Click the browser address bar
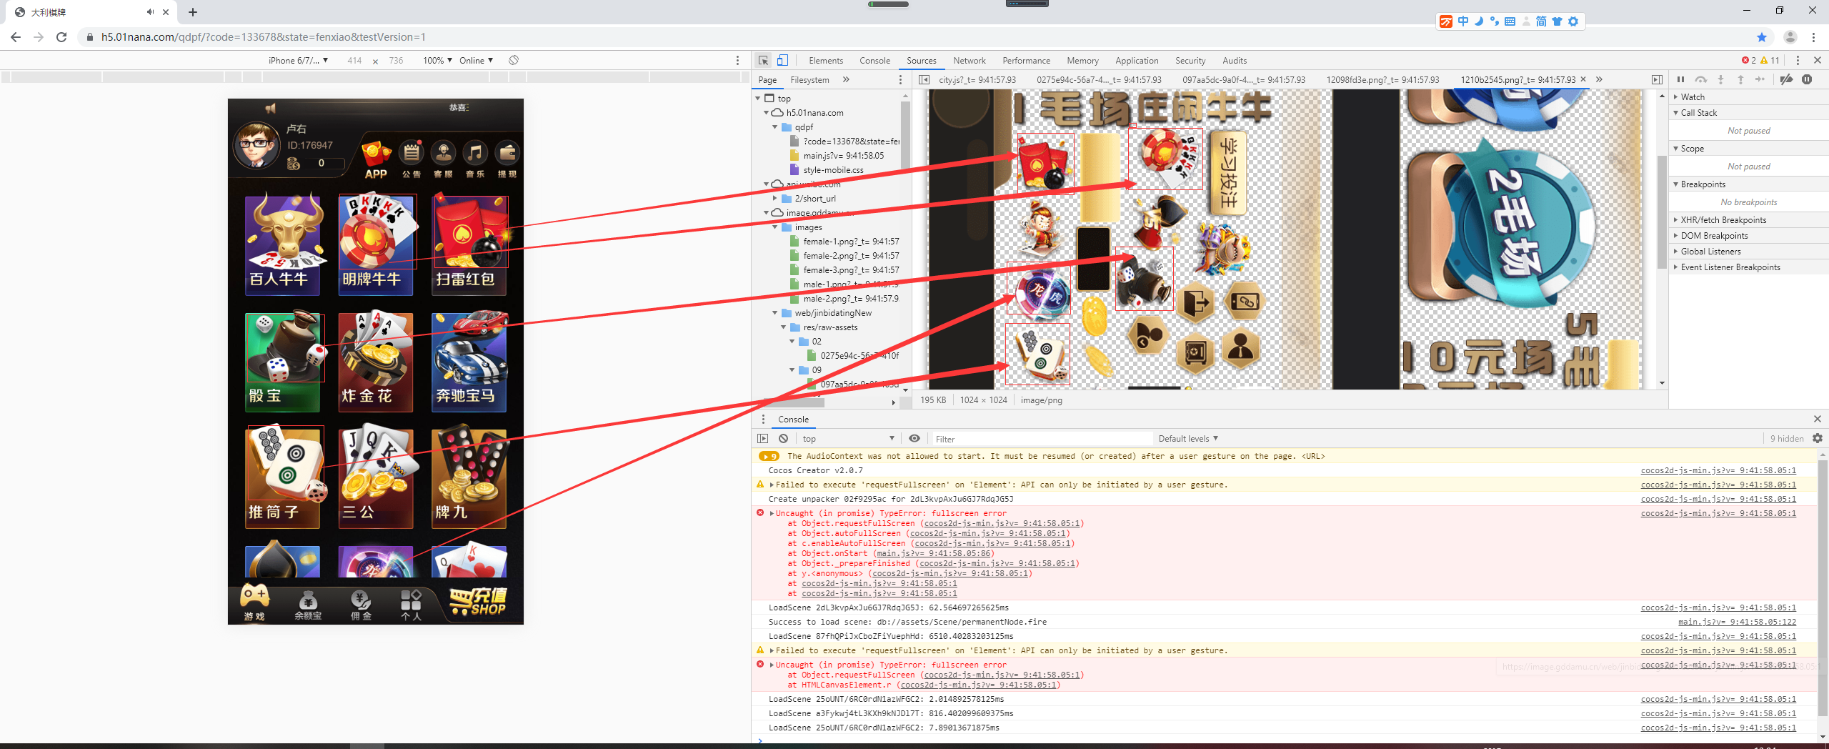Image resolution: width=1829 pixels, height=749 pixels. [x=914, y=37]
